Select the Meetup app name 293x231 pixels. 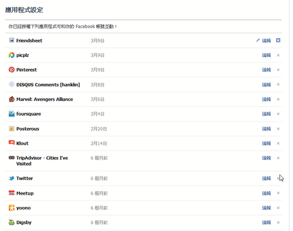tap(25, 193)
